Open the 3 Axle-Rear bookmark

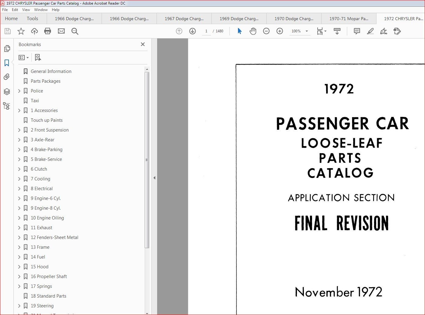pyautogui.click(x=42, y=140)
